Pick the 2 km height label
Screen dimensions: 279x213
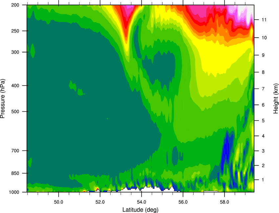(x=263, y=165)
